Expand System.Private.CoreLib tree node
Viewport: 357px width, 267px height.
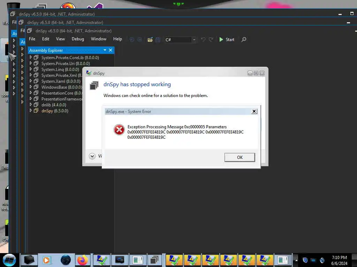coord(31,57)
